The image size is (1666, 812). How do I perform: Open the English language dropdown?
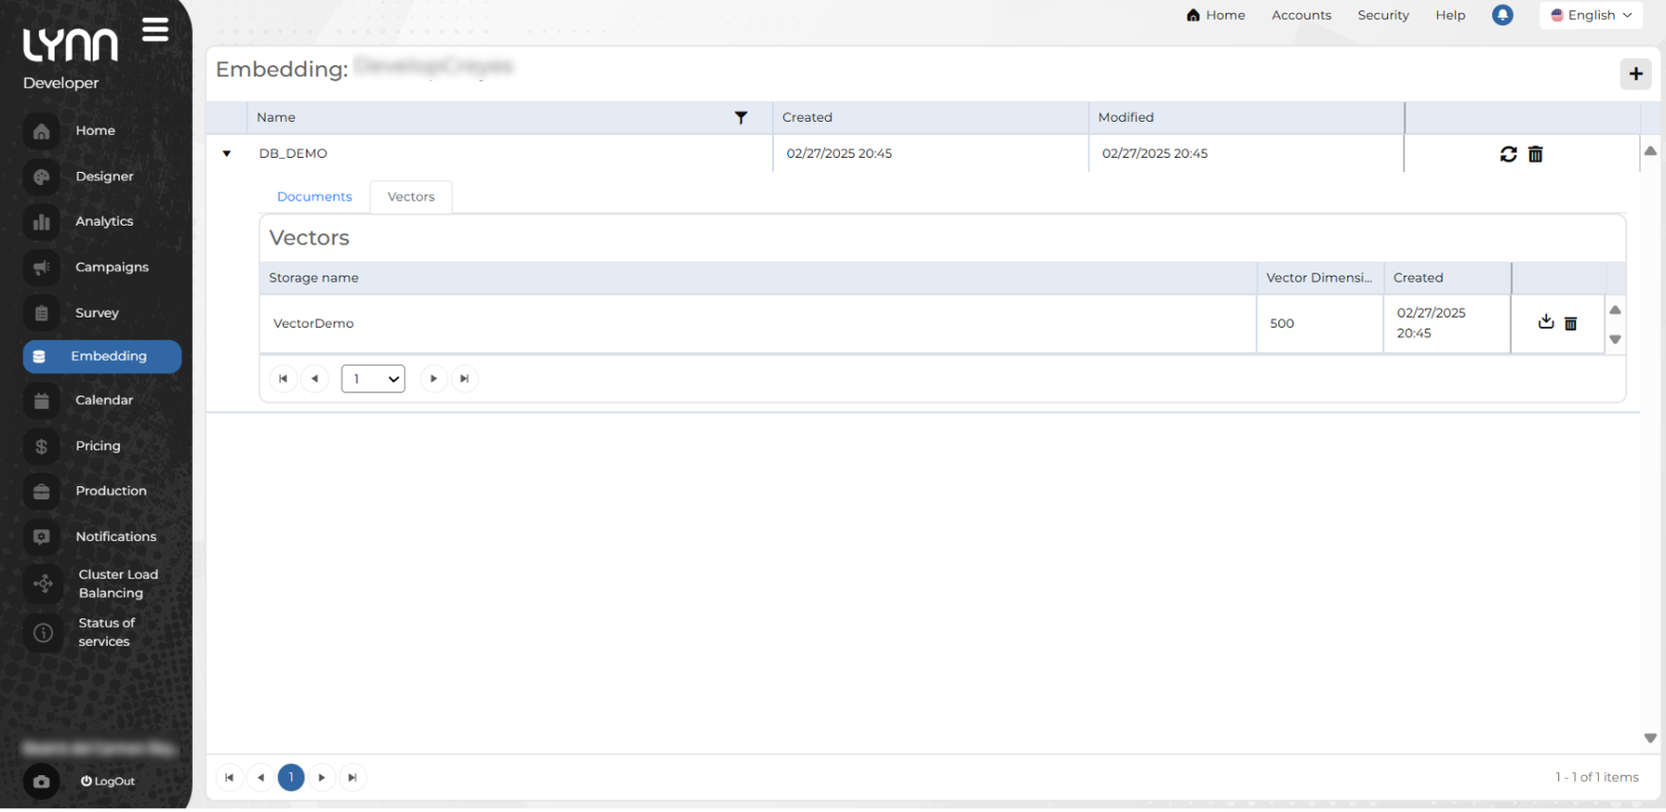(x=1591, y=15)
